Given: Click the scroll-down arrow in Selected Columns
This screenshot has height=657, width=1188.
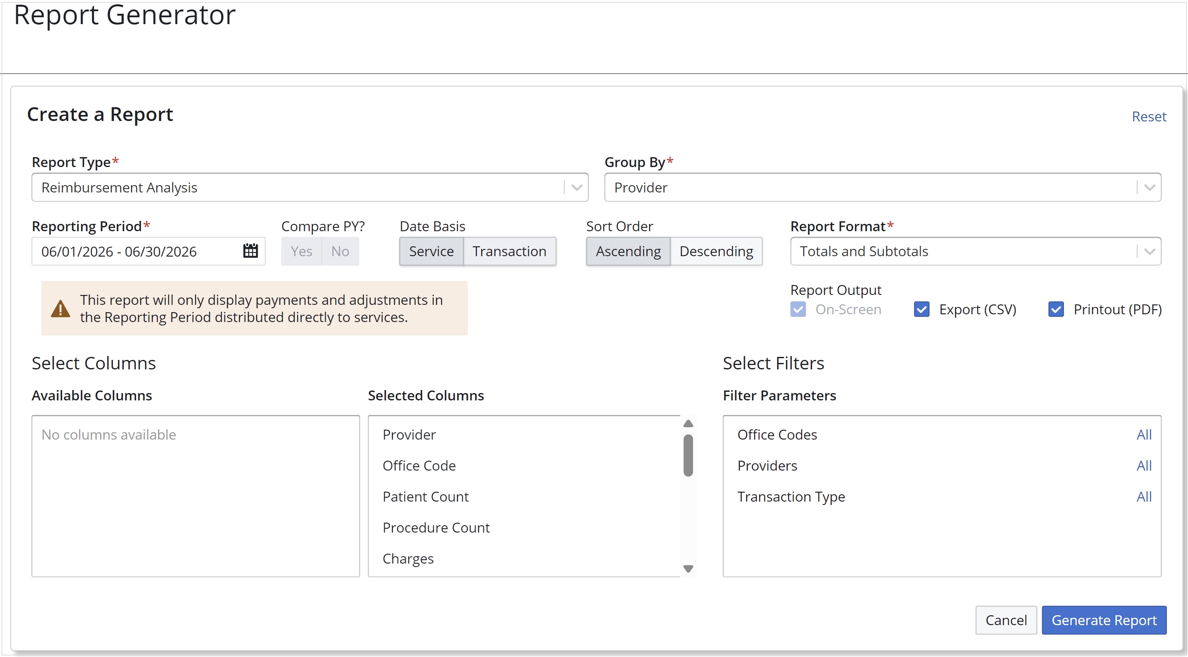Looking at the screenshot, I should point(688,568).
